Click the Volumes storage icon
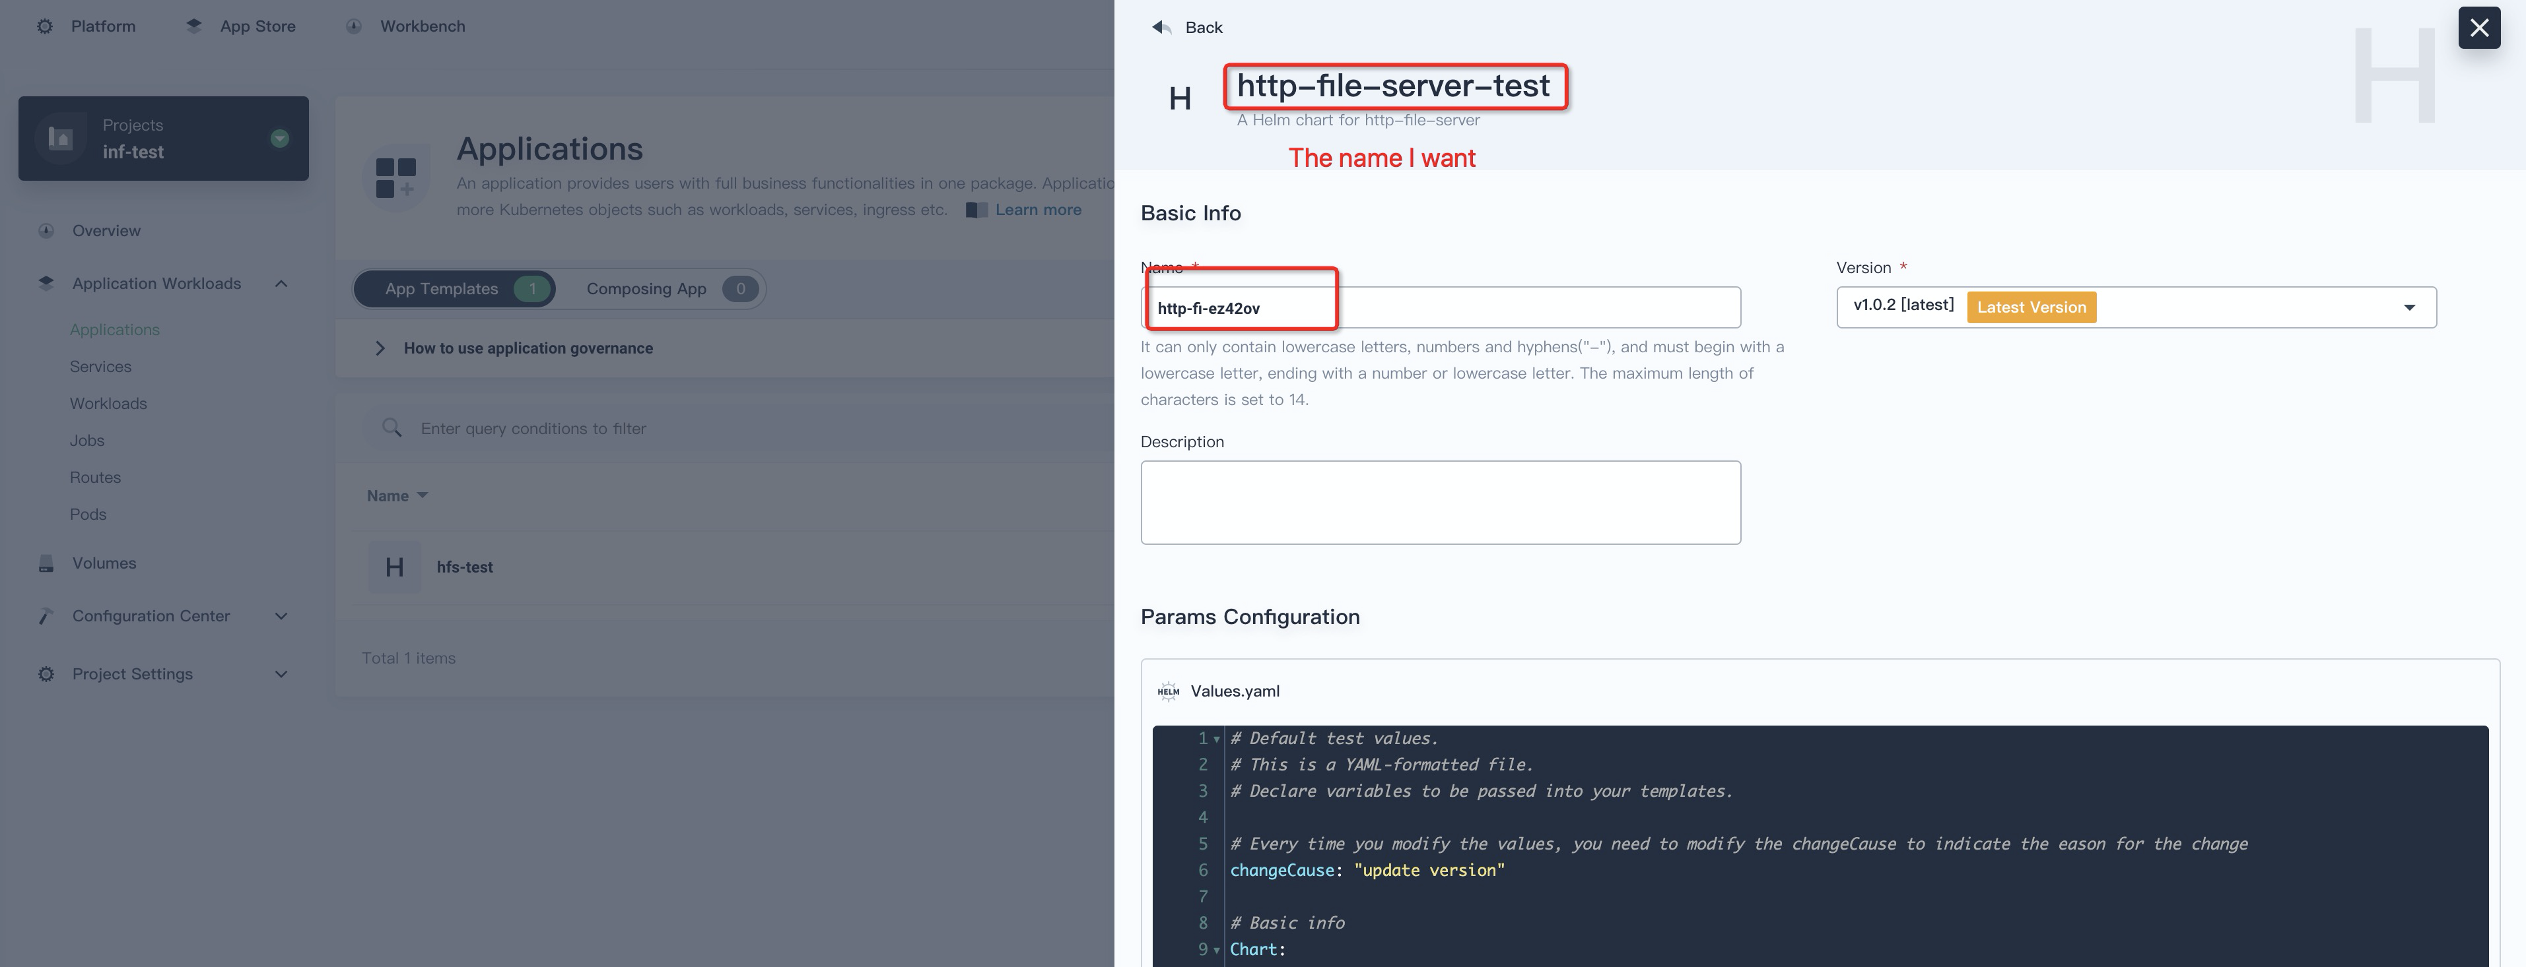This screenshot has width=2526, height=967. (x=46, y=563)
